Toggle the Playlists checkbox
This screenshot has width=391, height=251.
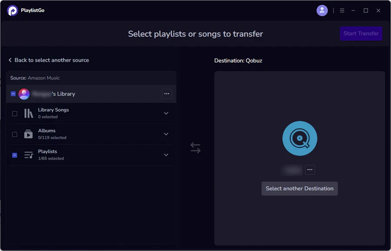coord(15,155)
